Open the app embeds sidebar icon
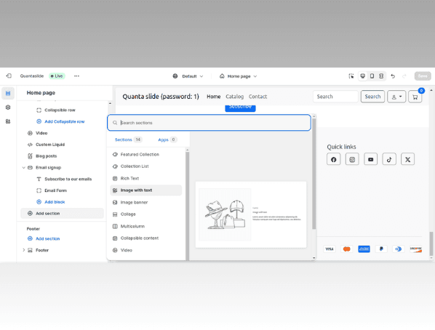435x330 pixels. coord(8,121)
